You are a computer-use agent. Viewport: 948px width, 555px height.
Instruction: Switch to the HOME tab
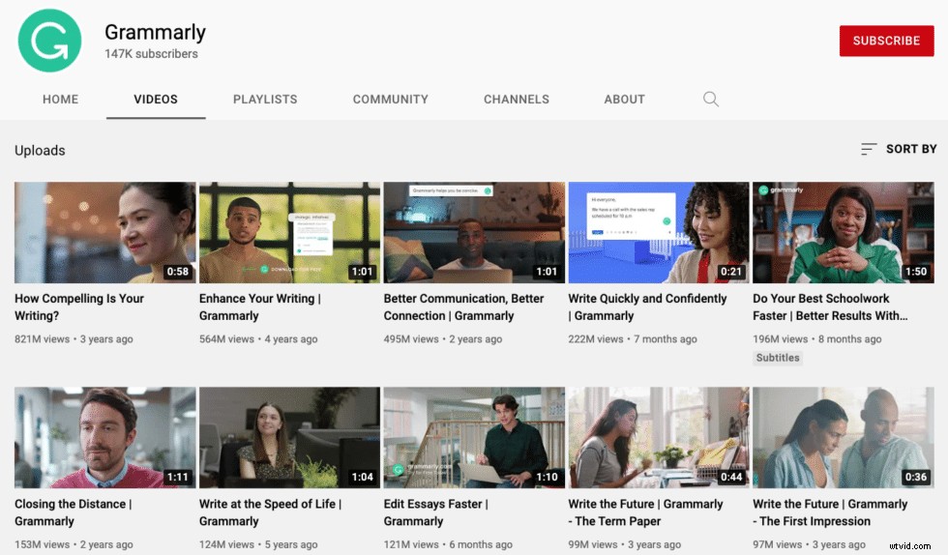coord(60,100)
